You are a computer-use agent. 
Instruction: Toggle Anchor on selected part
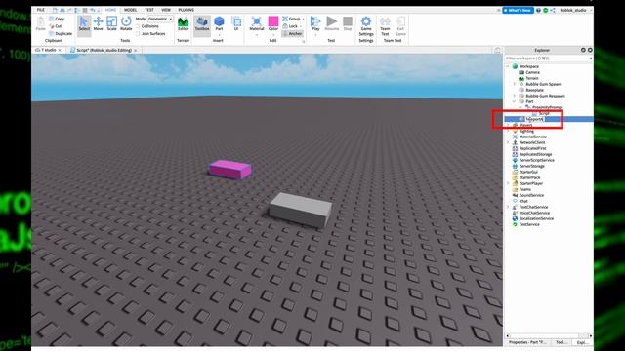click(x=292, y=34)
